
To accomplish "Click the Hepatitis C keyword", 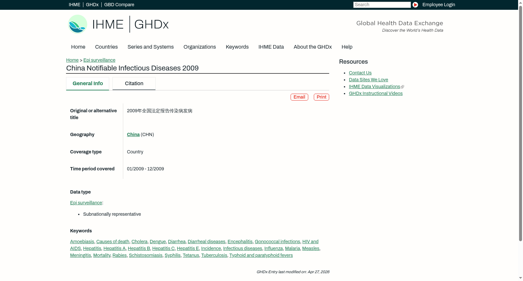I will click(163, 248).
